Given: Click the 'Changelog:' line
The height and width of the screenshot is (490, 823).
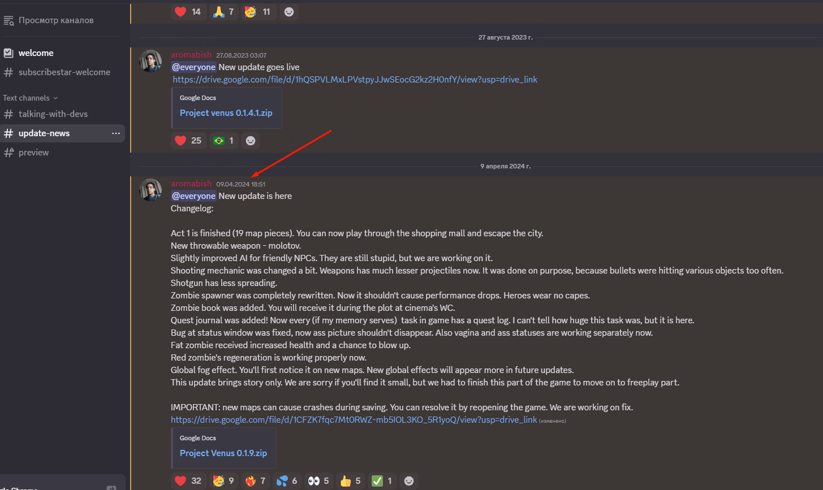Looking at the screenshot, I should click(192, 209).
